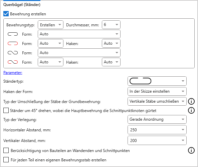Screen dimensions: 198x167
Task: Enable Für jeden Teil eigenen Bewehrungsstab checkbox
Action: [x=6, y=160]
